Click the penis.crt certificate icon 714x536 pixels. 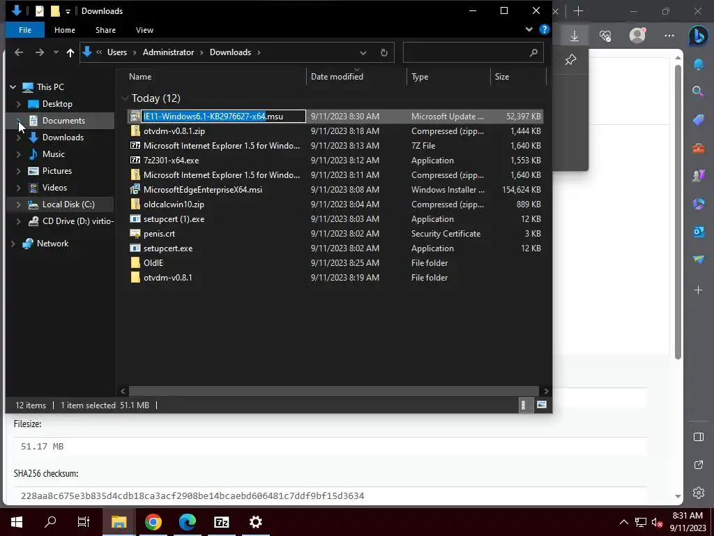tap(135, 233)
